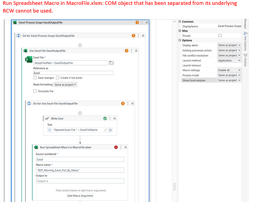Toggle Create if not exists checkbox
Viewport: 258px width, 202px height.
pyautogui.click(x=58, y=78)
